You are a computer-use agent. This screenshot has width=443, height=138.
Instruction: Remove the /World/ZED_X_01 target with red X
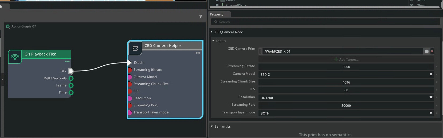click(432, 51)
